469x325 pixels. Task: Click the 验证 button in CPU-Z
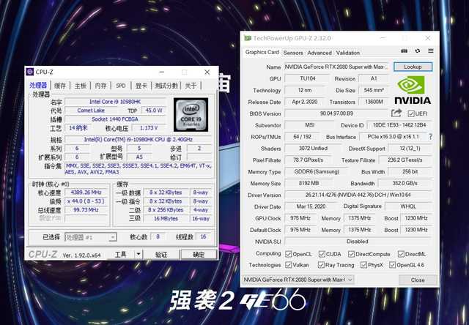161,255
